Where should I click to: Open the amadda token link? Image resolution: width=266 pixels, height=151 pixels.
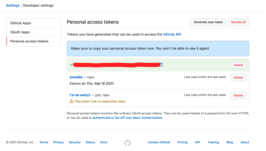pyautogui.click(x=76, y=77)
